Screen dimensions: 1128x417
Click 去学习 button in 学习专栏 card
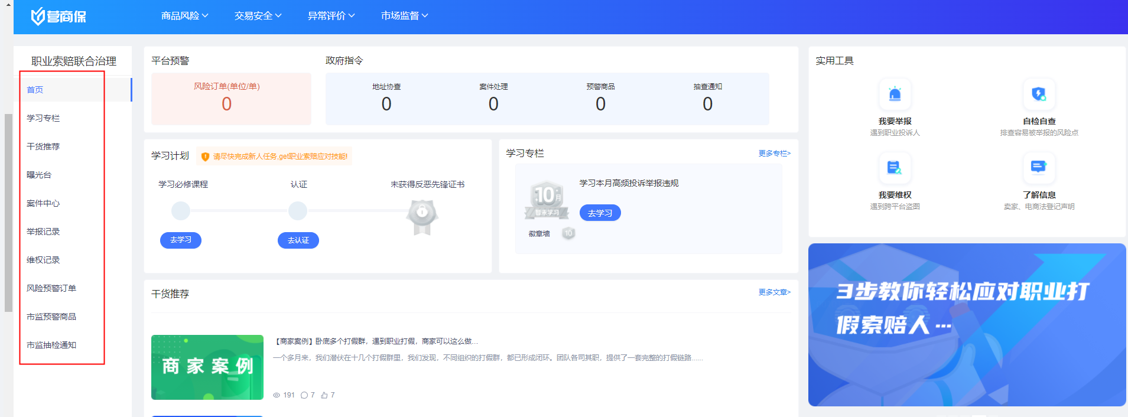[x=600, y=213]
